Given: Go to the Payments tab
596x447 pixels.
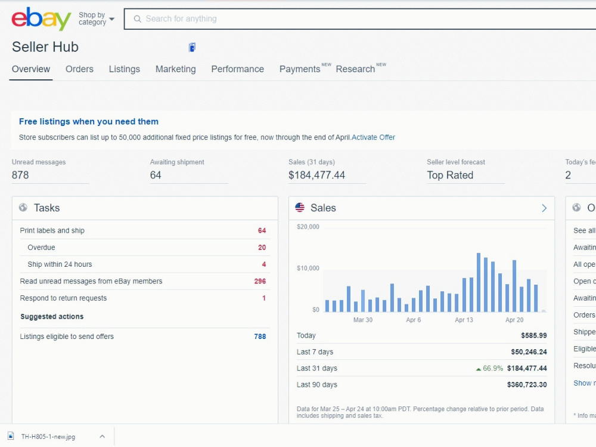Looking at the screenshot, I should click(x=300, y=69).
